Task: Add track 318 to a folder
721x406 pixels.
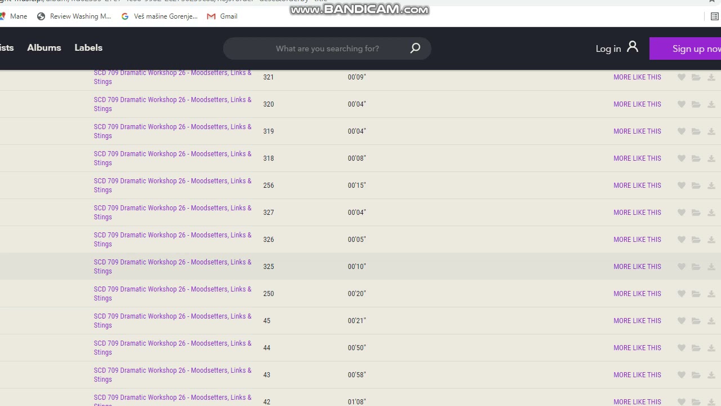Action: point(696,158)
